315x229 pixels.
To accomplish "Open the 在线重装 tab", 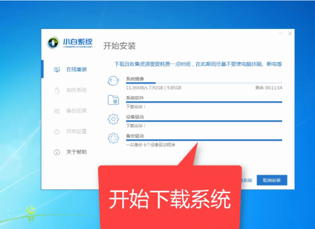I will click(x=76, y=70).
